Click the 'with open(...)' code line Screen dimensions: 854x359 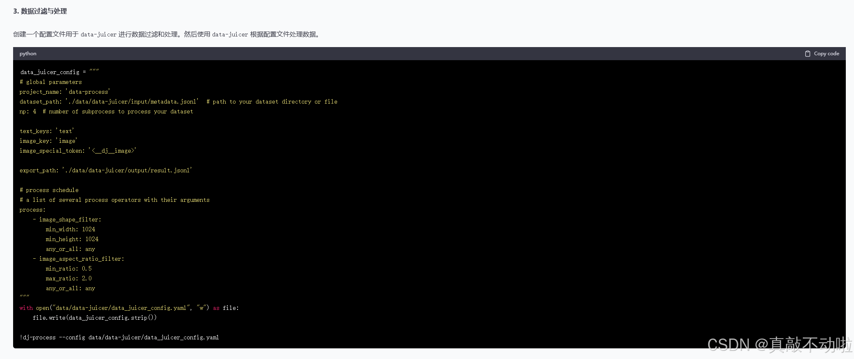(129, 308)
